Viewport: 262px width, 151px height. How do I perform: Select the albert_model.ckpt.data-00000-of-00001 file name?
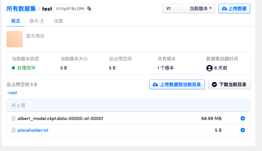pyautogui.click(x=60, y=118)
